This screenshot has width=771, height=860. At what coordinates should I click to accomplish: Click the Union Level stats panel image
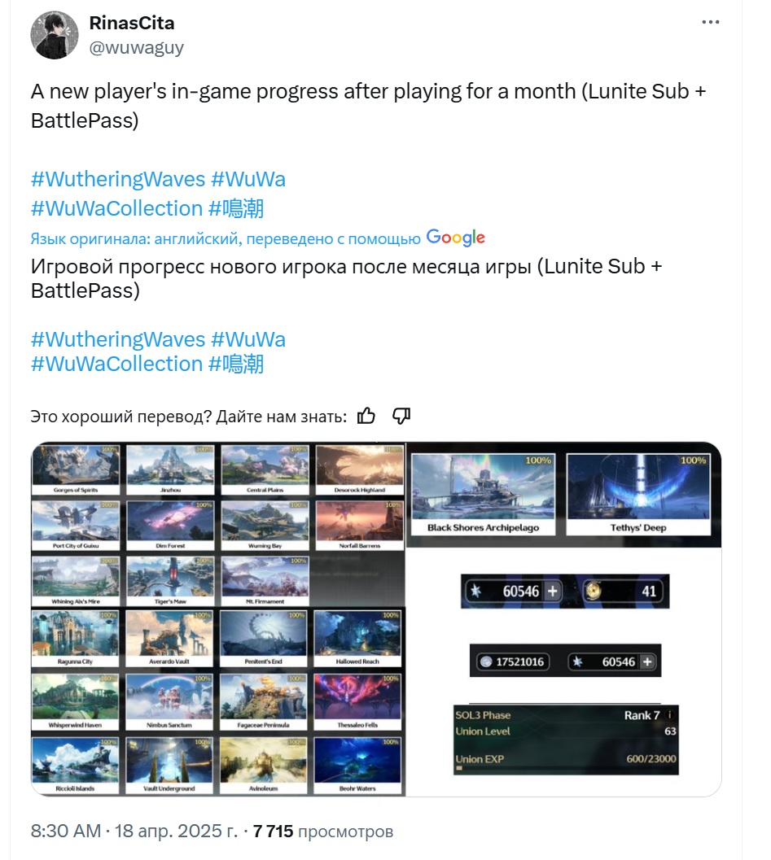click(x=566, y=740)
